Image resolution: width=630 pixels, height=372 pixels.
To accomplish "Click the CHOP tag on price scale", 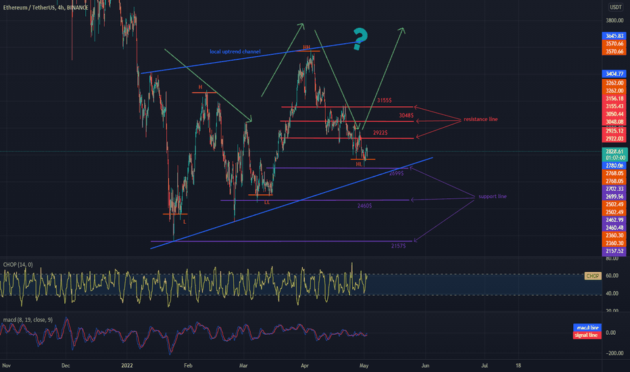I will tap(593, 276).
